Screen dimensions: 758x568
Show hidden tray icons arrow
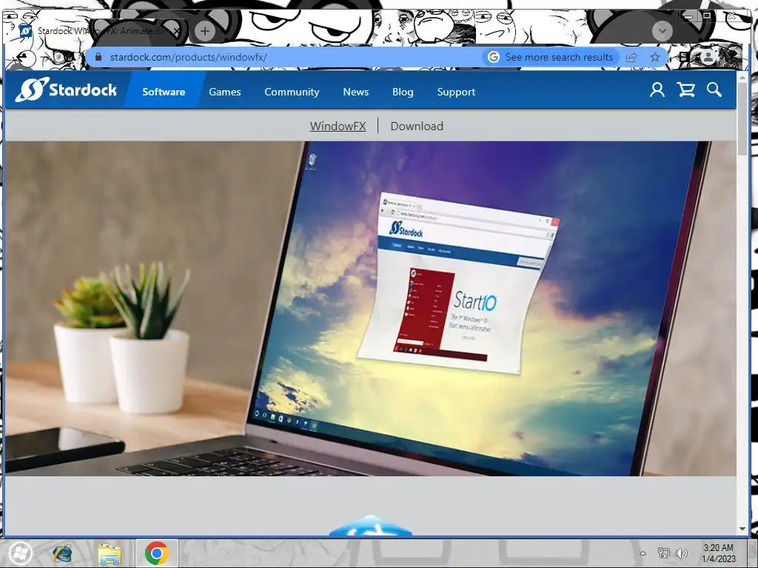click(x=643, y=553)
